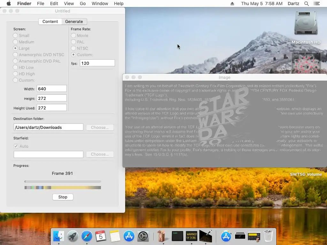Open the Applications folder stack in dock
The height and width of the screenshot is (245, 327).
(x=226, y=236)
